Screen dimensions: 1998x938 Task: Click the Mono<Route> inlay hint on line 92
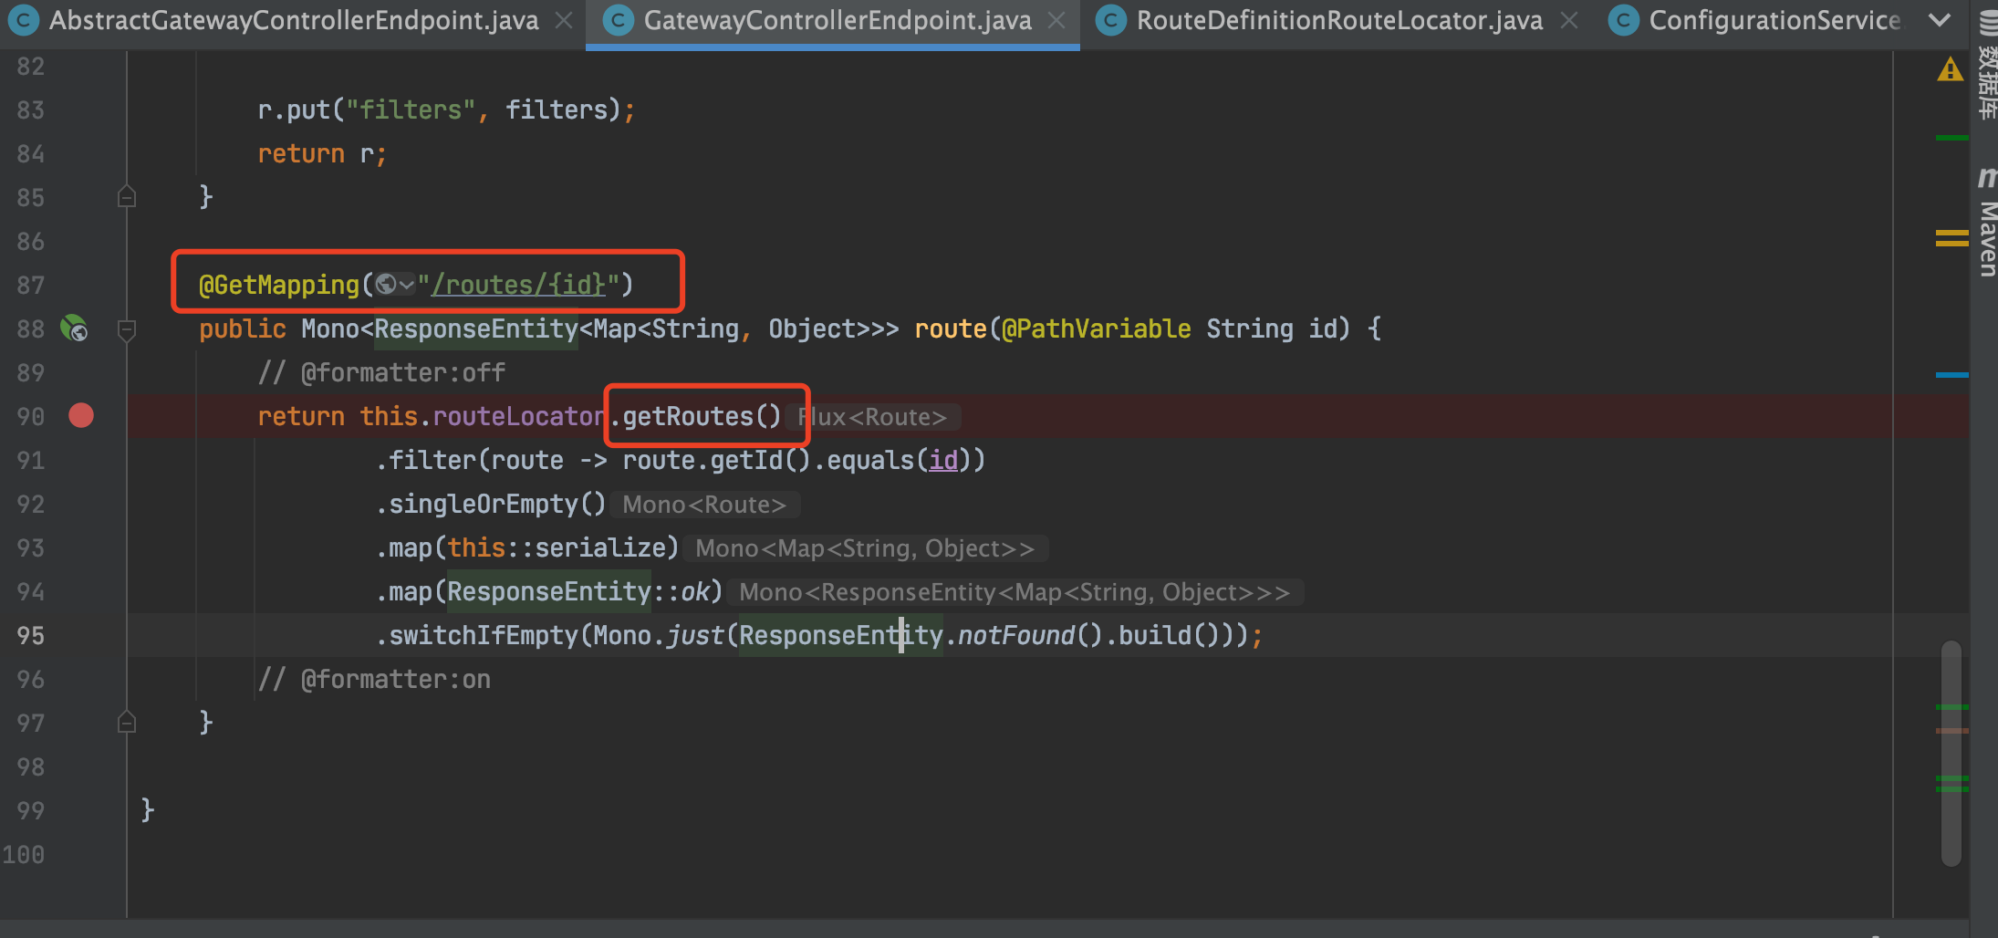703,505
